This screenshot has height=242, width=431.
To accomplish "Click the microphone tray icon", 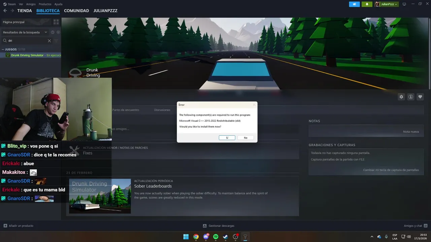I will 386,237.
